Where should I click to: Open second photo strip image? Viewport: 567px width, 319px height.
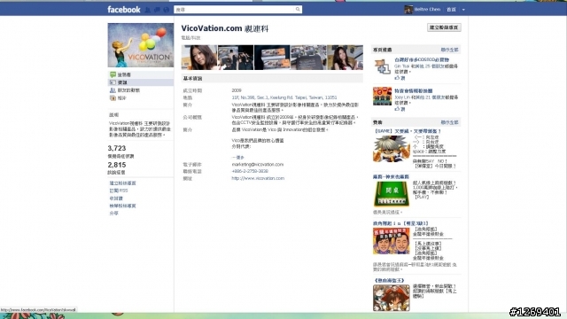(x=236, y=58)
